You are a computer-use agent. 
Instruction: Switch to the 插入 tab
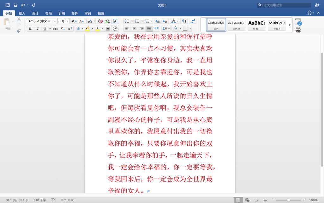point(22,13)
